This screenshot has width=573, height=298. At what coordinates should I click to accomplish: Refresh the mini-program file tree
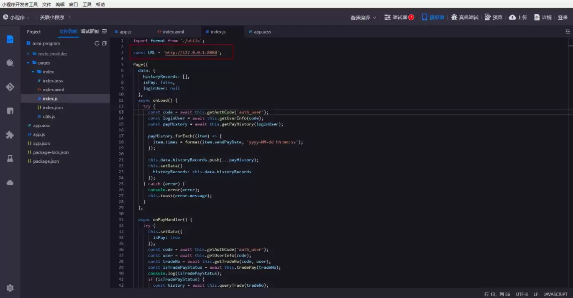point(97,44)
